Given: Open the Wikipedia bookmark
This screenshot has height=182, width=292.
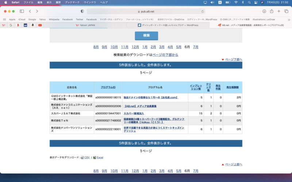Looking at the screenshot, I should click(54, 20).
